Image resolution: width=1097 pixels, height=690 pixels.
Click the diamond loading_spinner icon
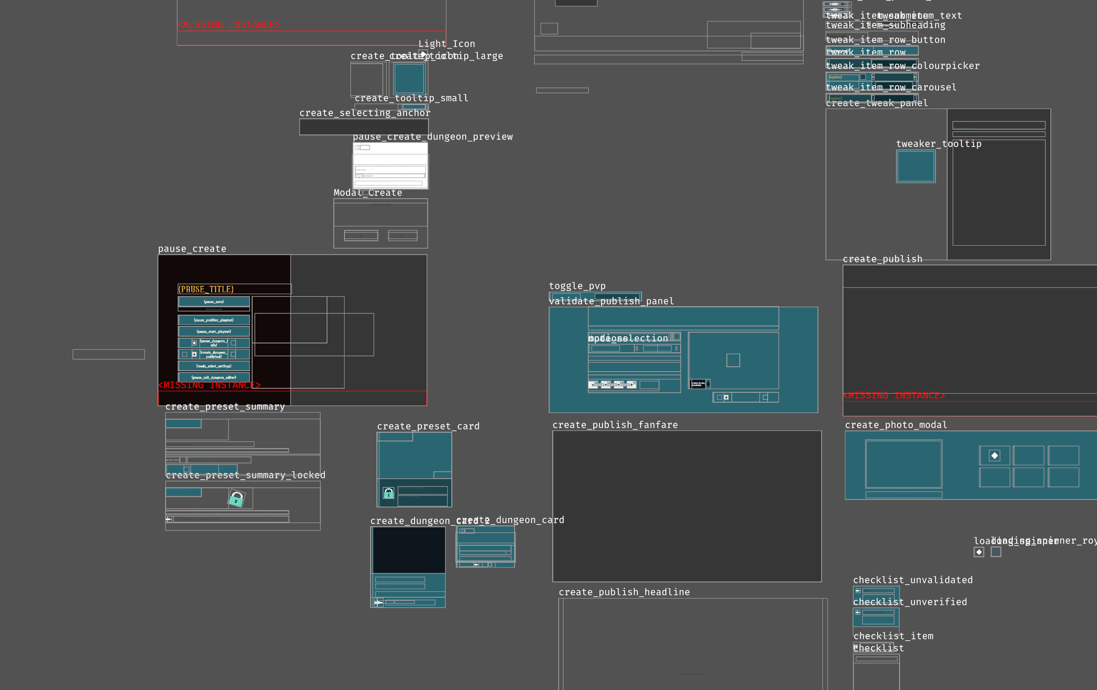click(979, 552)
